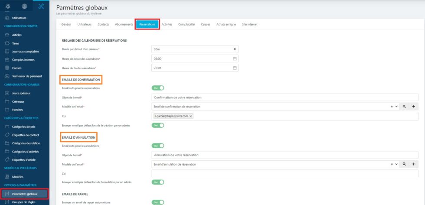Click the search icon for the confirmation email template
The height and width of the screenshot is (205, 425).
[404, 107]
